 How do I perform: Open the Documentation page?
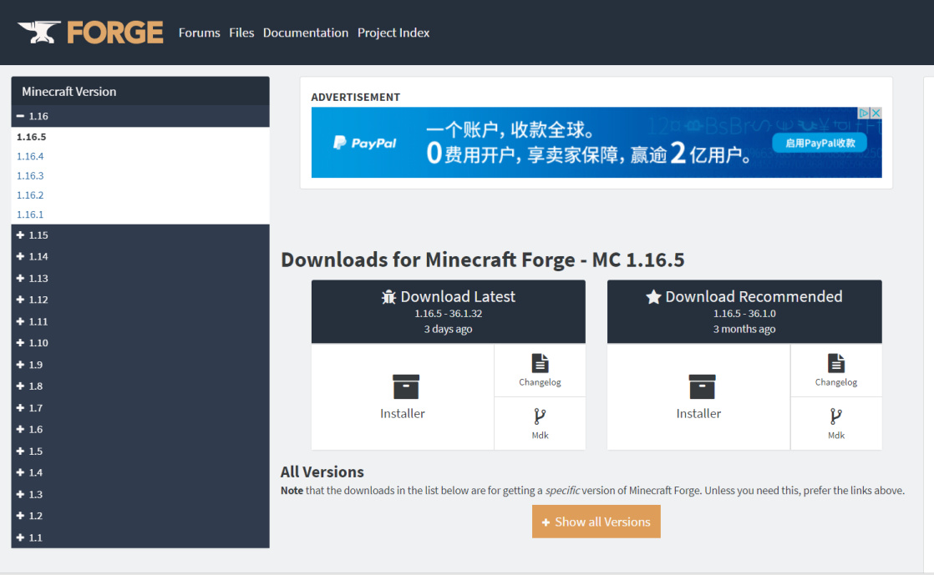click(305, 33)
